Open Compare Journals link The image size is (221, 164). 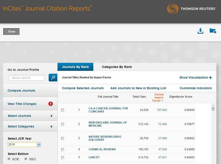[x=22, y=91]
